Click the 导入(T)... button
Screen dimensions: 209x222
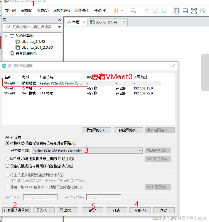point(44,210)
